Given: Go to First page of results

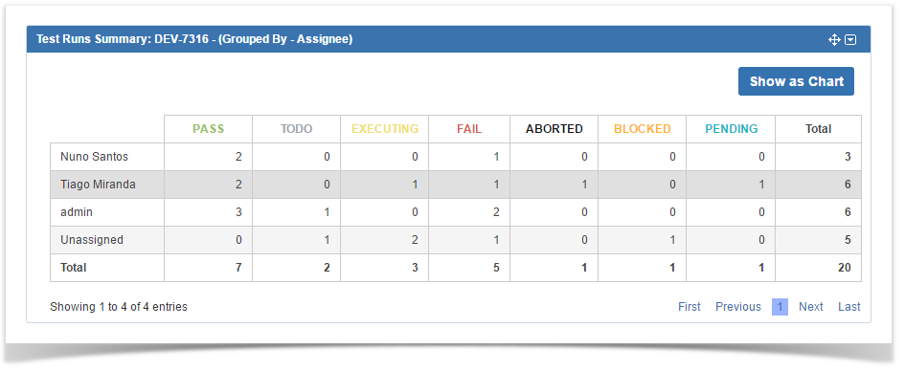Looking at the screenshot, I should click(690, 307).
